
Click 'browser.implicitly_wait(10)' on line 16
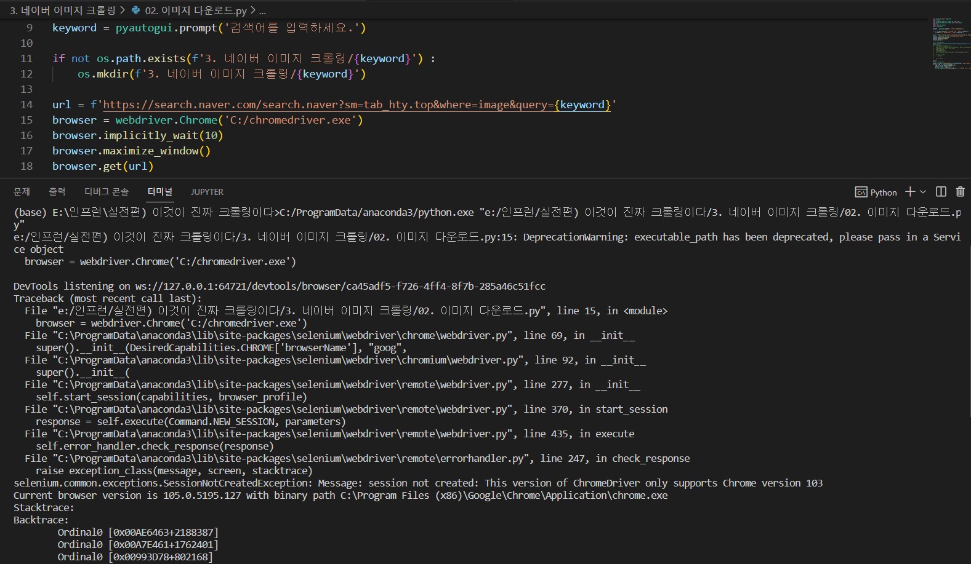[137, 135]
